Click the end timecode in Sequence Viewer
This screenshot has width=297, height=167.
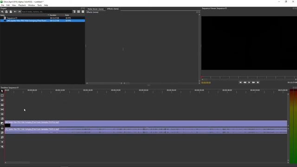point(292,83)
